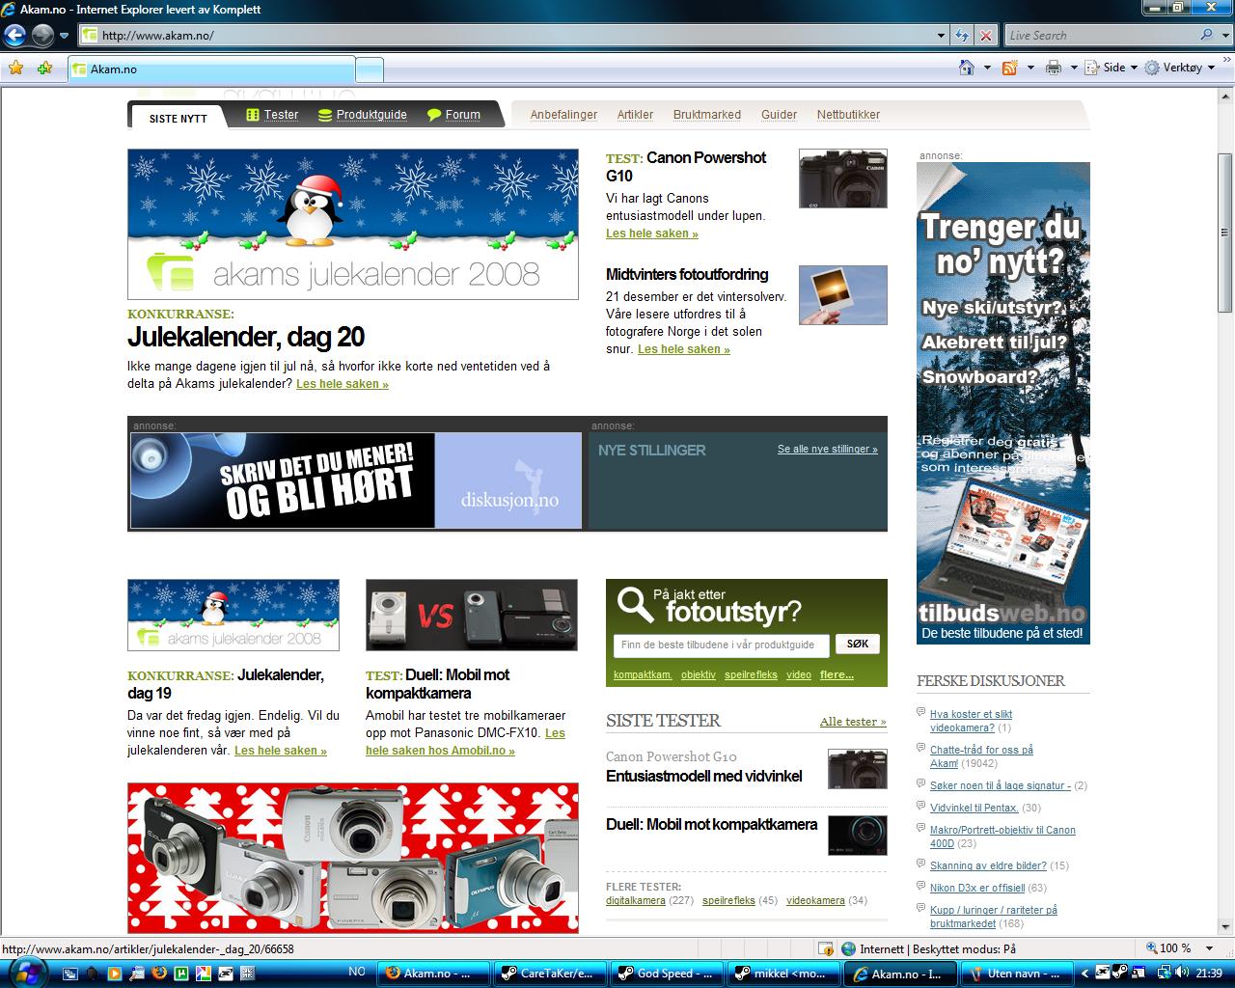Screen dimensions: 1235x988
Task: Click the 'speilrefleks' link under Flere tester
Action: [x=728, y=900]
